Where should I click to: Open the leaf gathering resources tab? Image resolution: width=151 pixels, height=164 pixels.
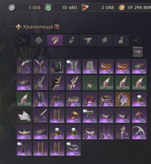pos(104,40)
